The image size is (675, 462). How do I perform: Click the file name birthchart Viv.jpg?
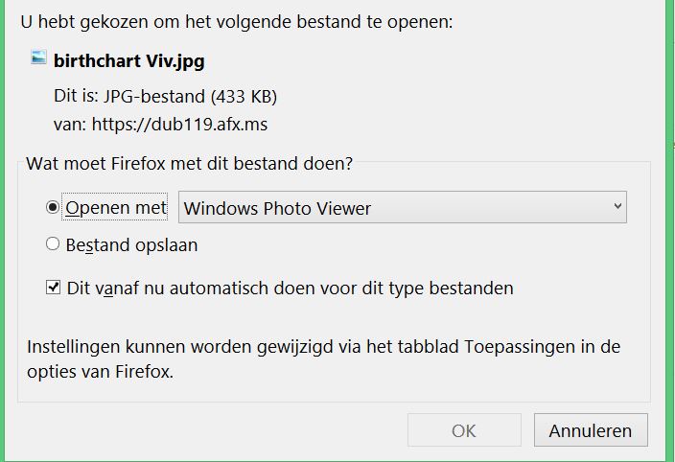[x=128, y=61]
